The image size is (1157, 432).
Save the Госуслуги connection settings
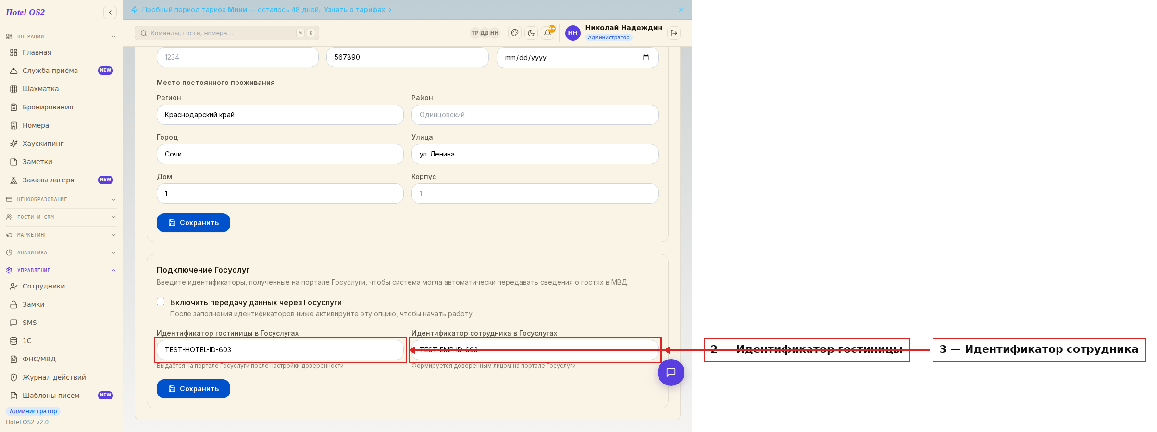tap(193, 389)
